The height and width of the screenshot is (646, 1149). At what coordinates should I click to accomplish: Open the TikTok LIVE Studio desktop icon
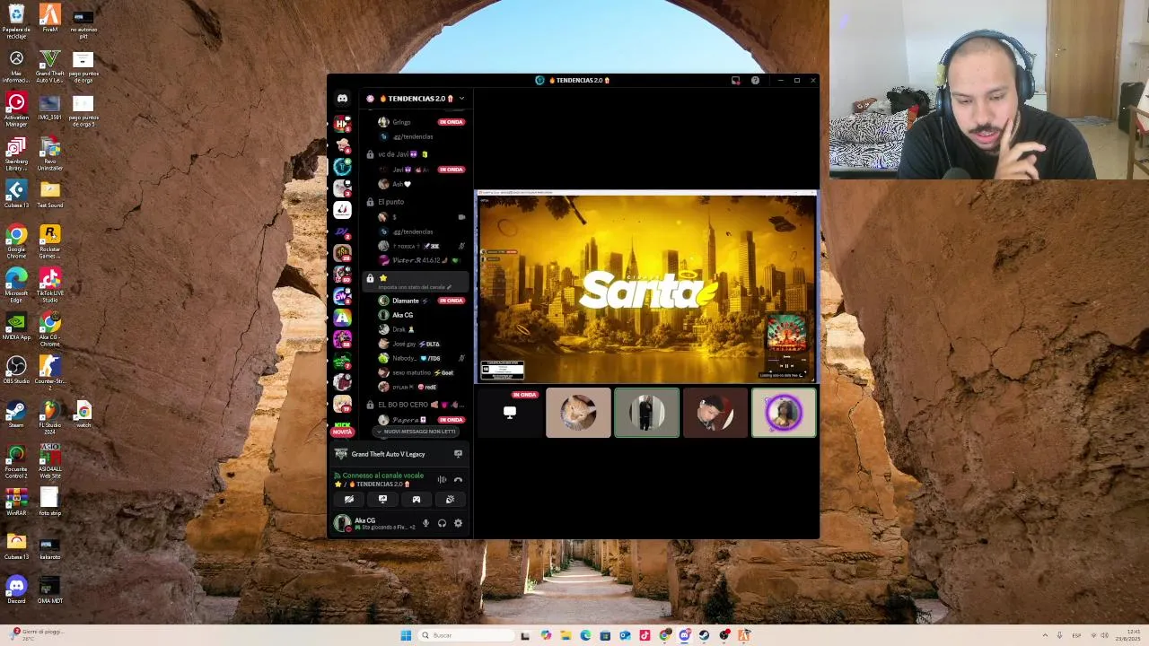pyautogui.click(x=49, y=286)
